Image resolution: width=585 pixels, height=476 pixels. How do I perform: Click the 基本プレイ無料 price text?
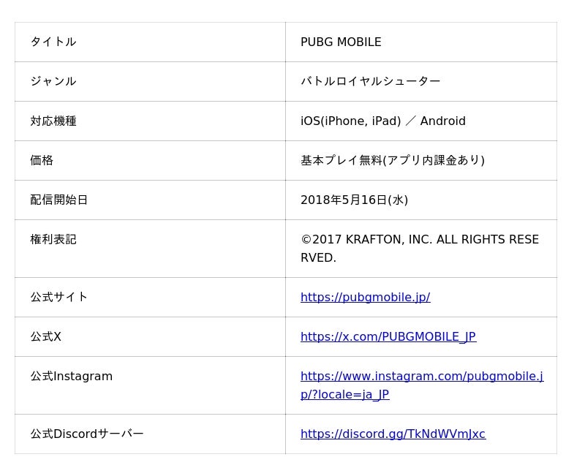(x=392, y=160)
